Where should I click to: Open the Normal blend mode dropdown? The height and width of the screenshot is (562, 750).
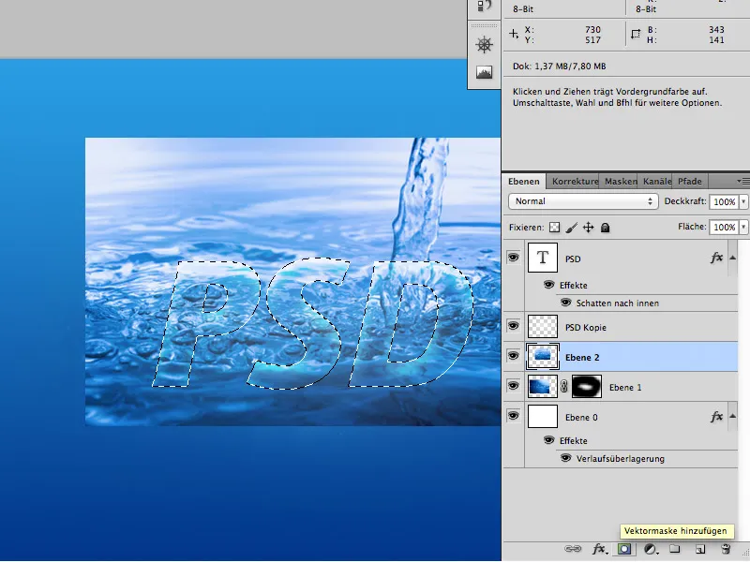pyautogui.click(x=583, y=201)
